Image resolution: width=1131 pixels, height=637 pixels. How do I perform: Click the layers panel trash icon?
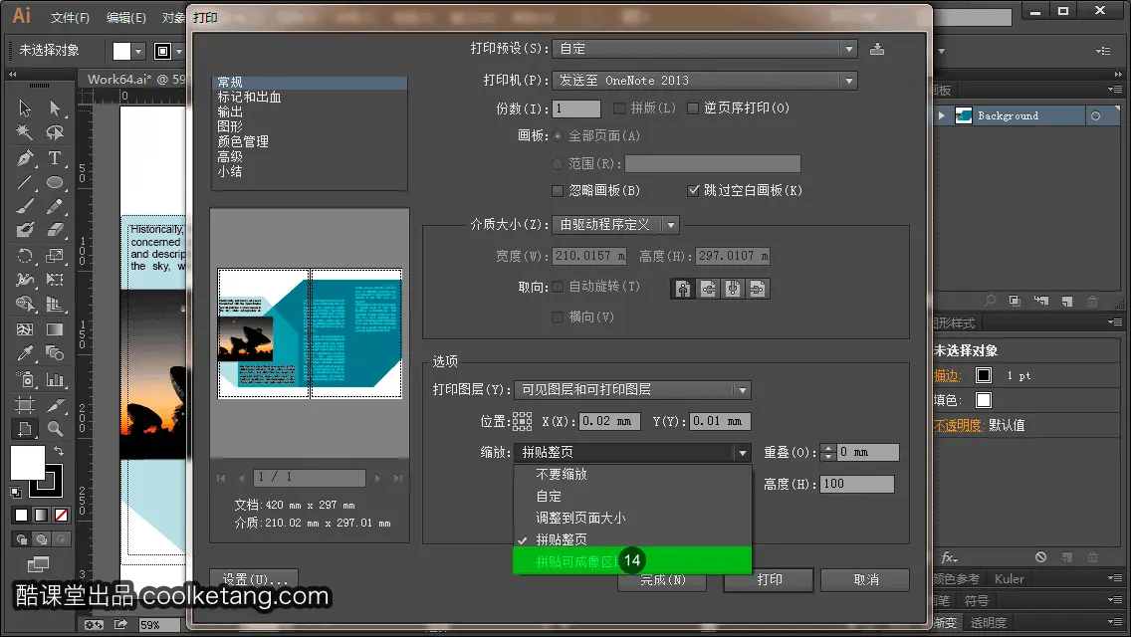click(x=1093, y=301)
